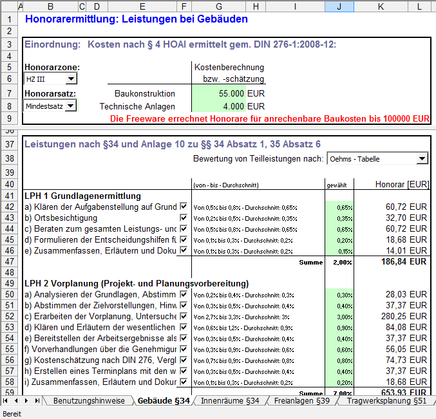The height and width of the screenshot is (419, 436).
Task: Switch to the Benutzungshinweise sheet tab
Action: pos(89,401)
